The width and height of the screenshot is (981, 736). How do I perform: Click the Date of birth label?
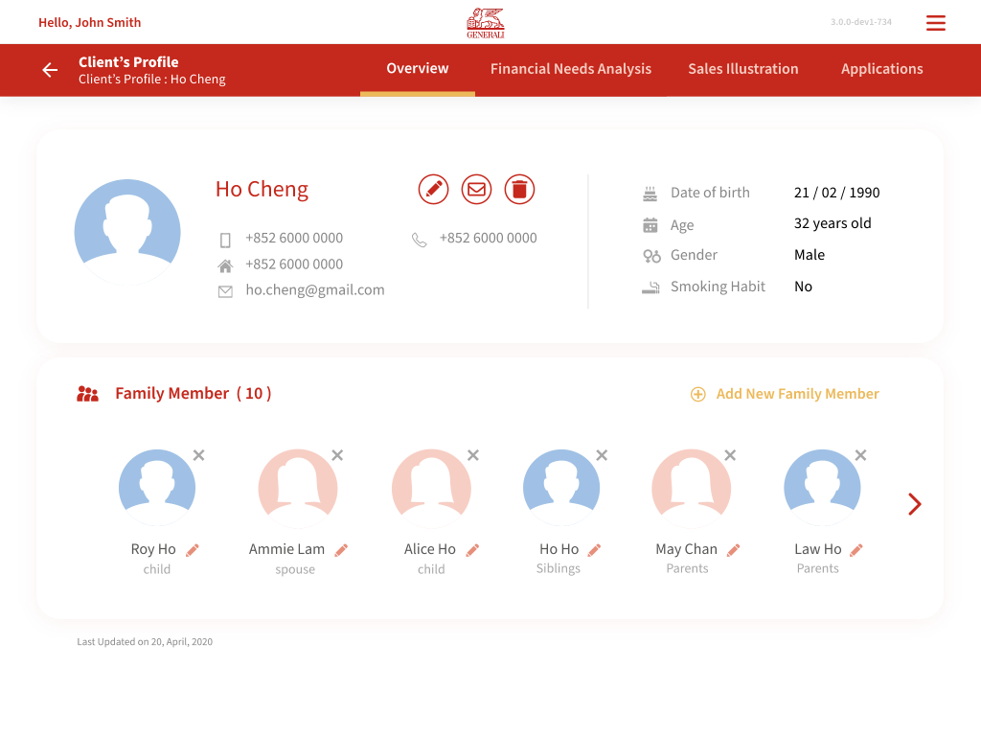tap(710, 193)
